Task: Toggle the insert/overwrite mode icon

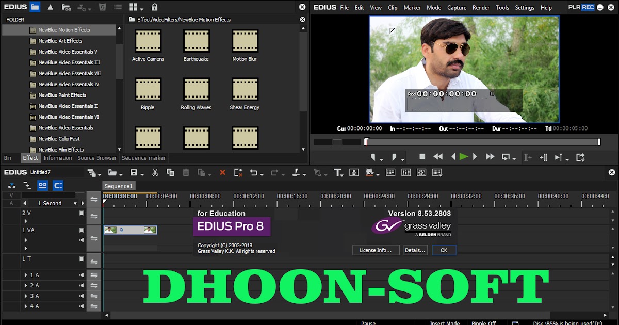Action: (11, 185)
